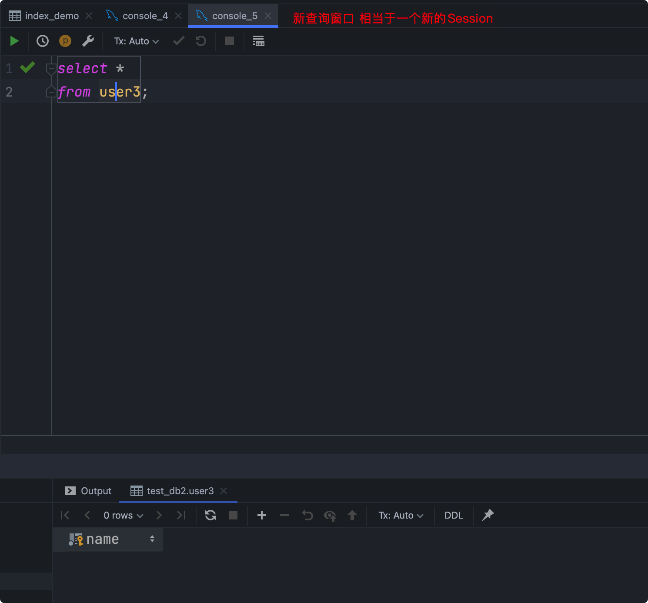Open the 0 rows page size dropdown
This screenshot has height=603, width=648.
(124, 515)
